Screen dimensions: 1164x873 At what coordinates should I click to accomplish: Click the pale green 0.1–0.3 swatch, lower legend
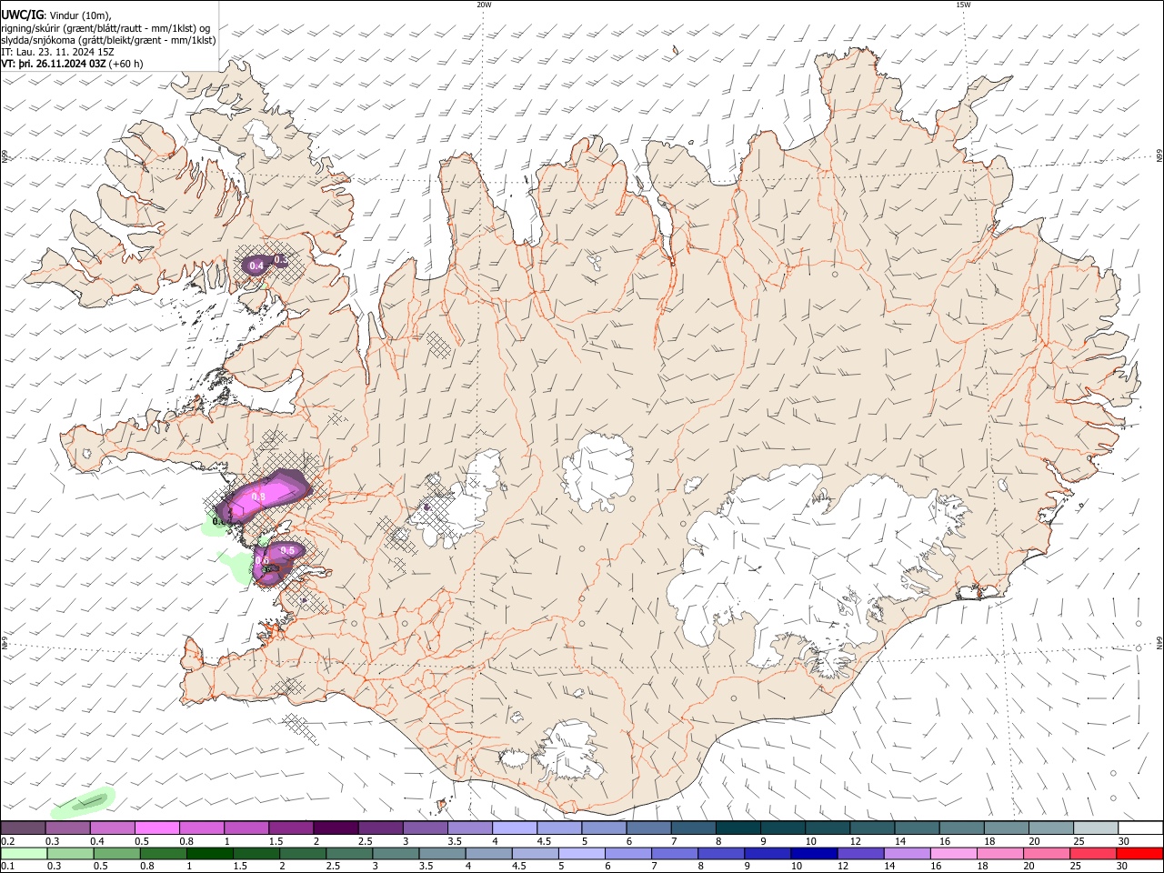[x=25, y=853]
